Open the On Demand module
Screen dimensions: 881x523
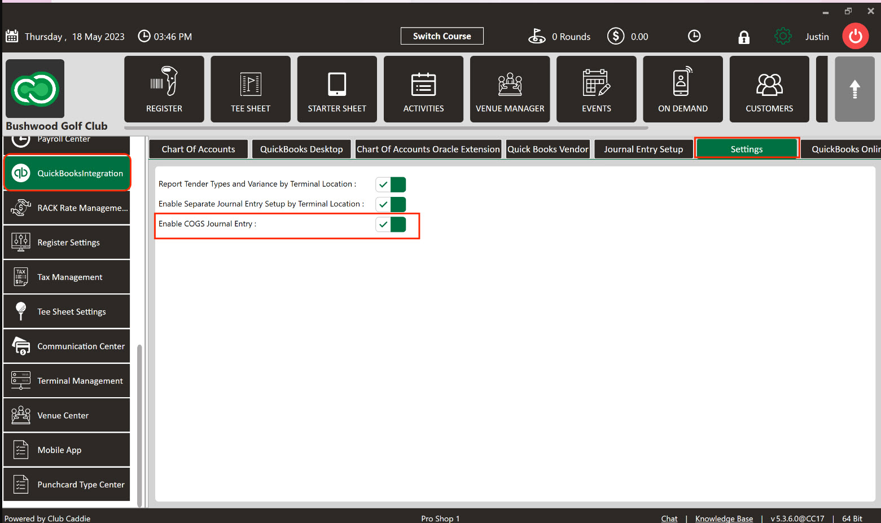click(x=683, y=89)
